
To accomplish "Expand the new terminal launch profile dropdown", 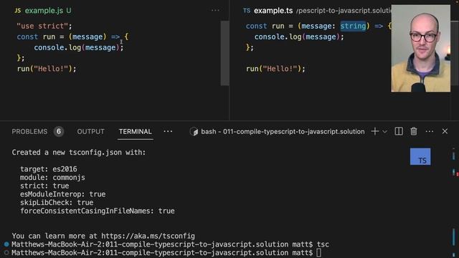I will 384,132.
